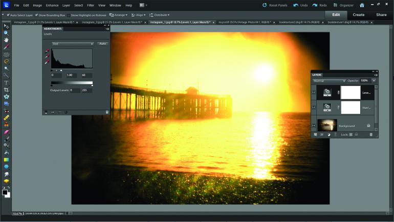Select the Type tool

tap(6, 83)
